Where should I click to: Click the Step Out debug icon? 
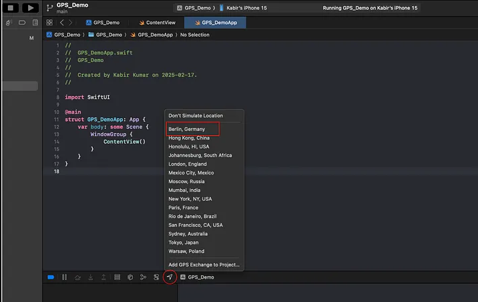[103, 277]
